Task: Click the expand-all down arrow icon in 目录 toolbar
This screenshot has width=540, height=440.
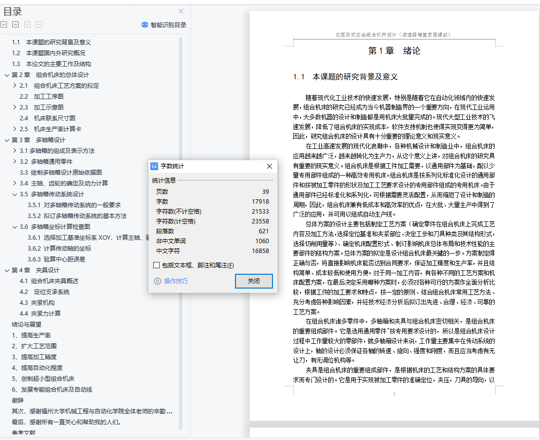Action: coord(4,25)
